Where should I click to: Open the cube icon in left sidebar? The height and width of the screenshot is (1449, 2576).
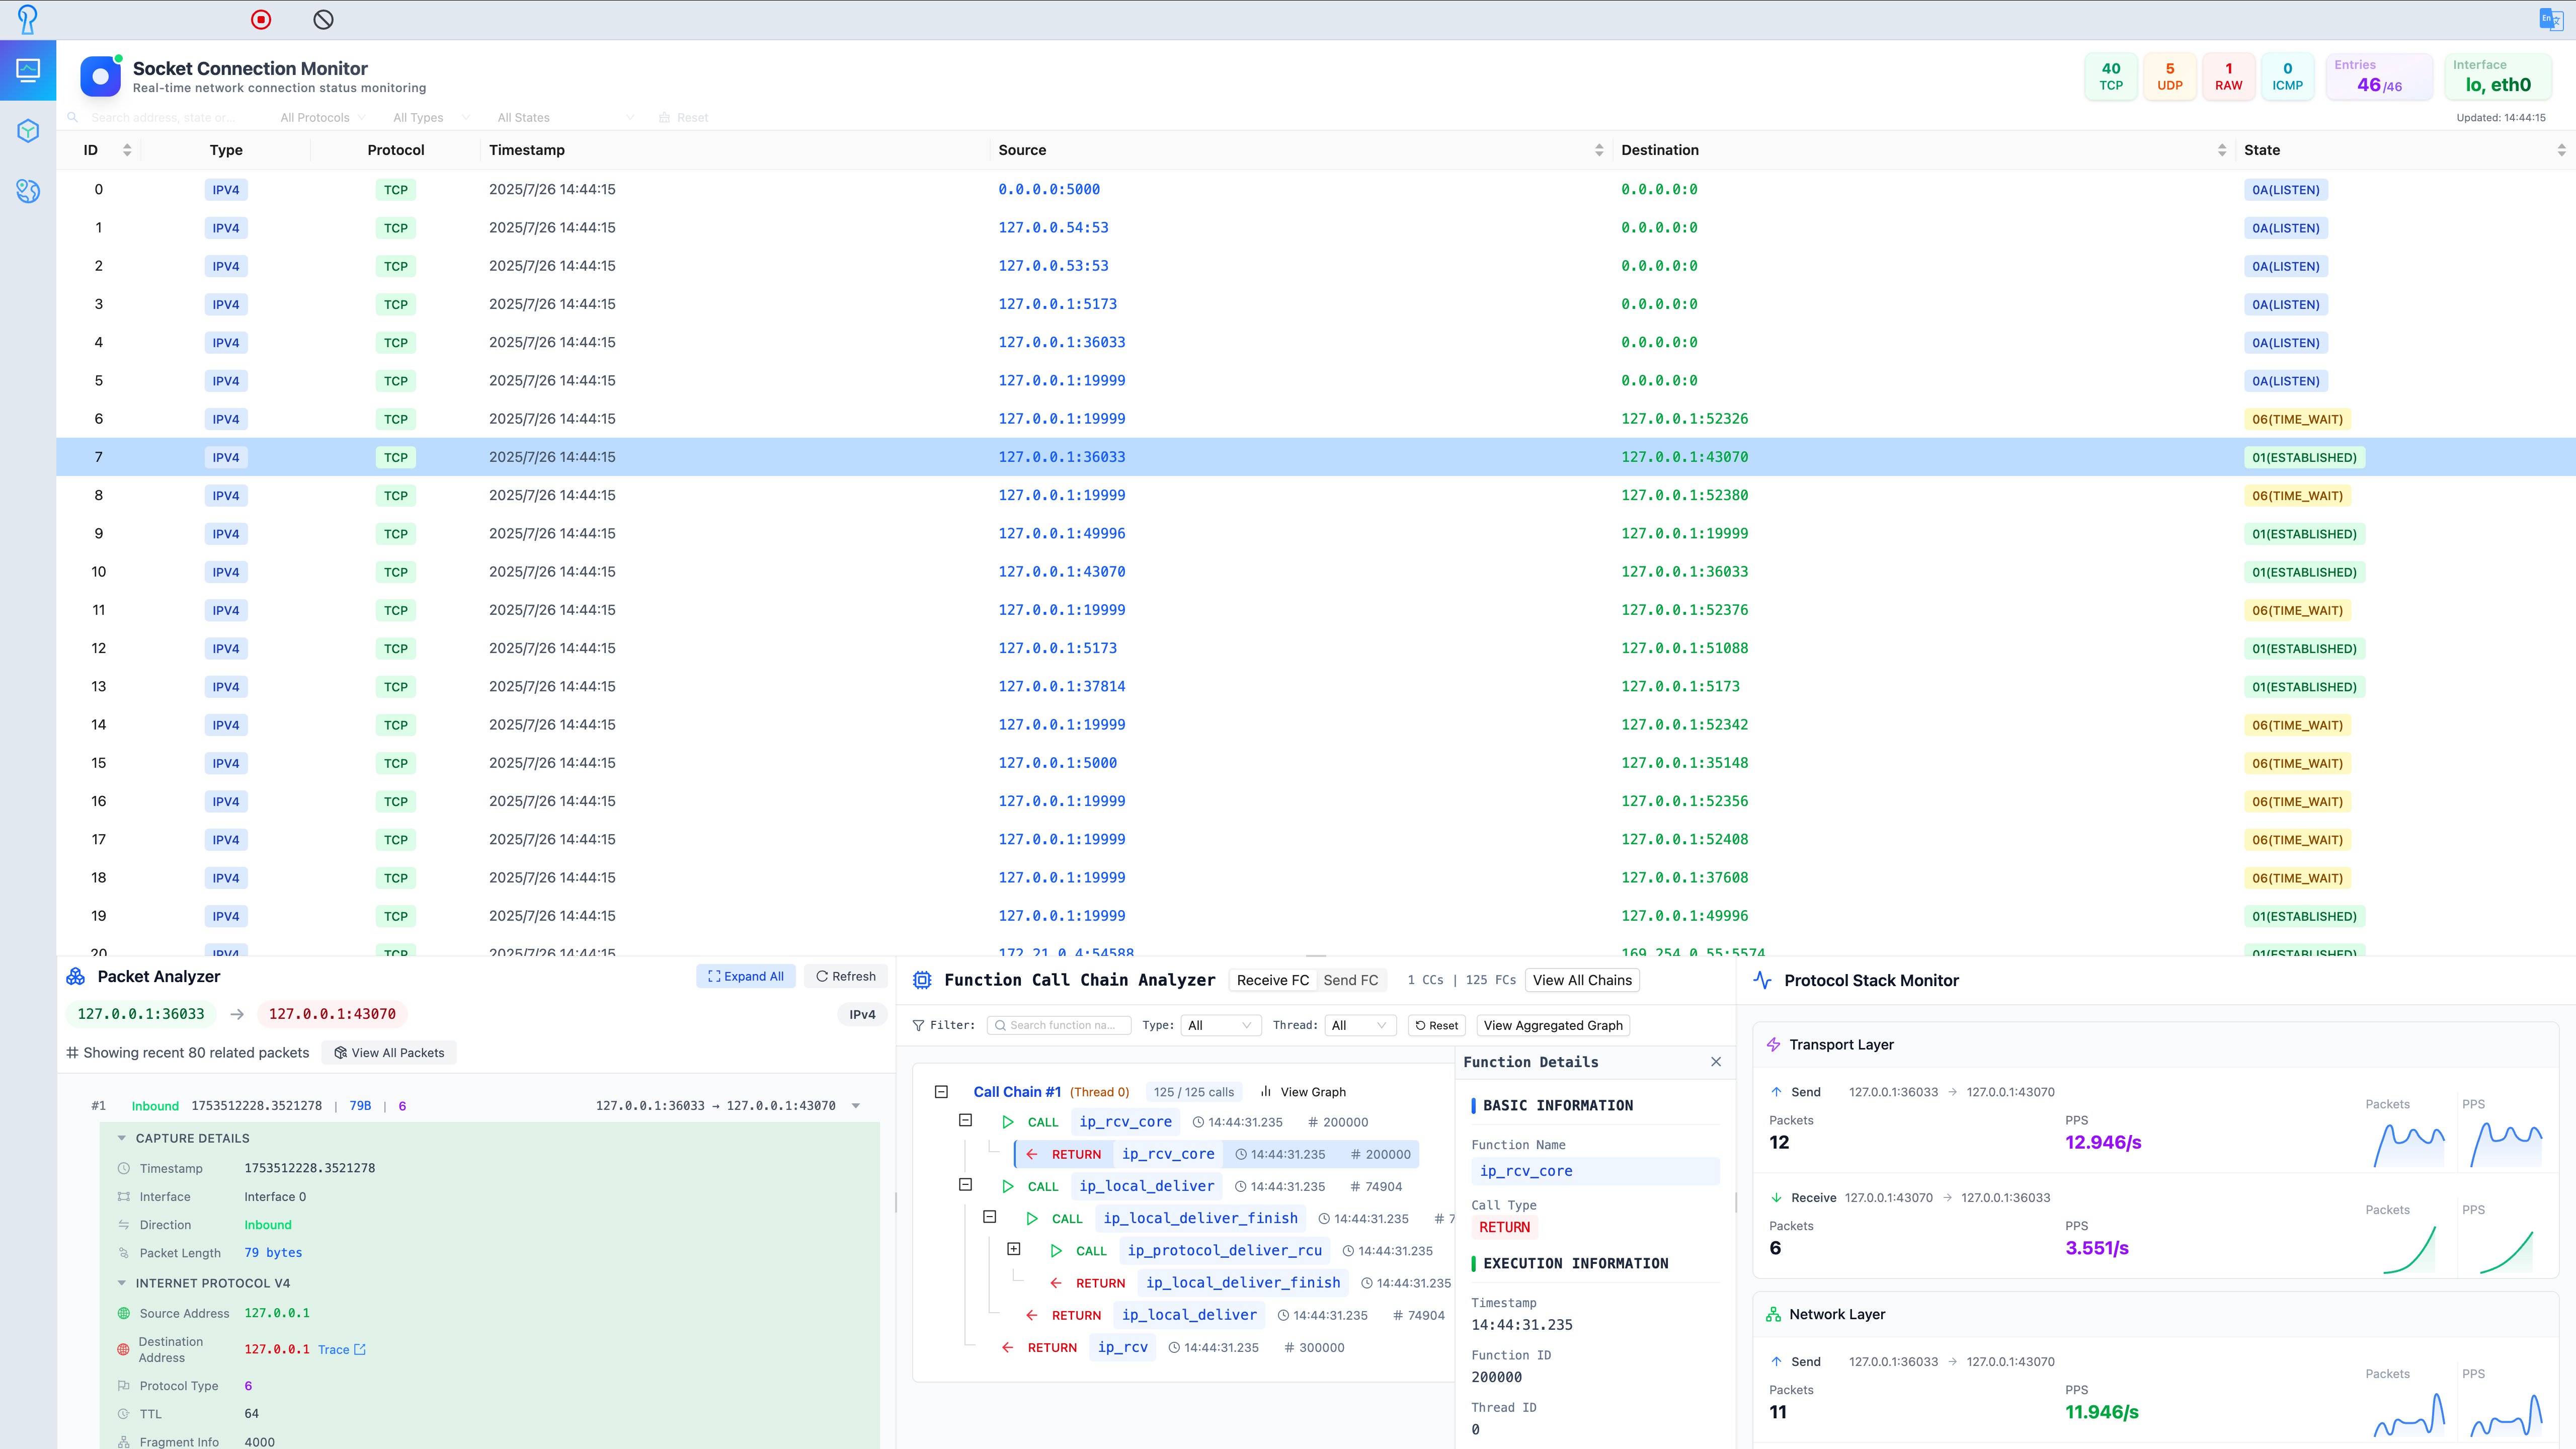(28, 131)
